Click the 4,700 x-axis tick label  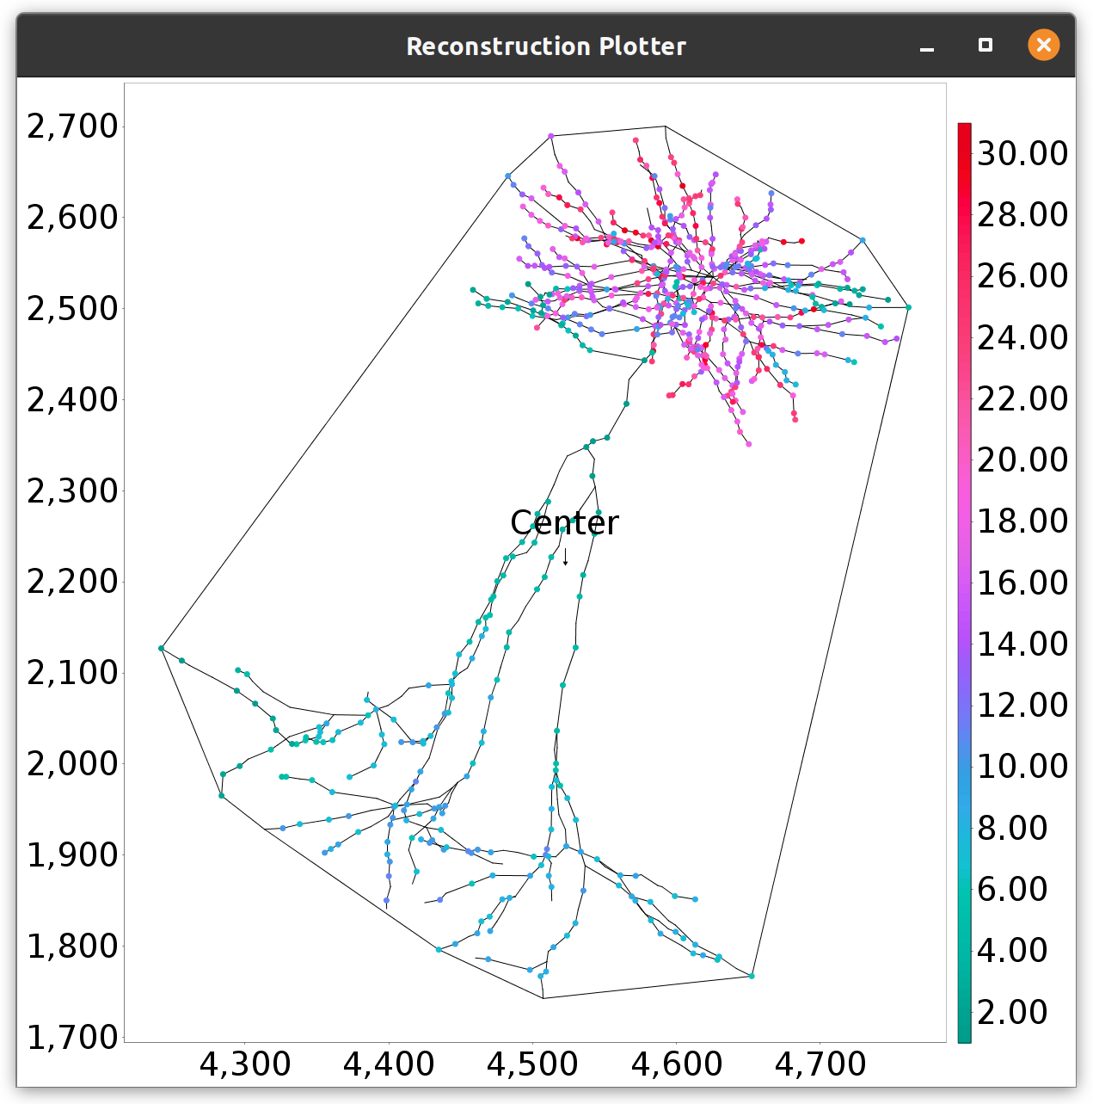pos(820,1064)
